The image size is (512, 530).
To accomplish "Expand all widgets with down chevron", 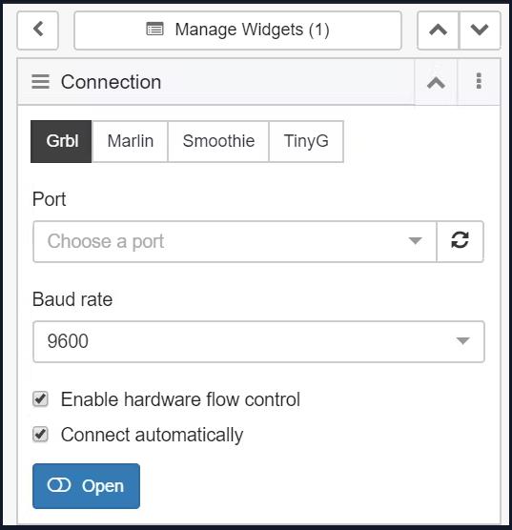I will pyautogui.click(x=480, y=31).
